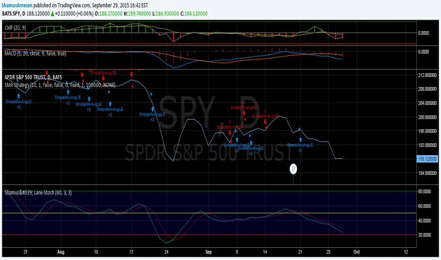Click the red down arrow above date 17
Screen dimensions: 441x260
(132, 74)
